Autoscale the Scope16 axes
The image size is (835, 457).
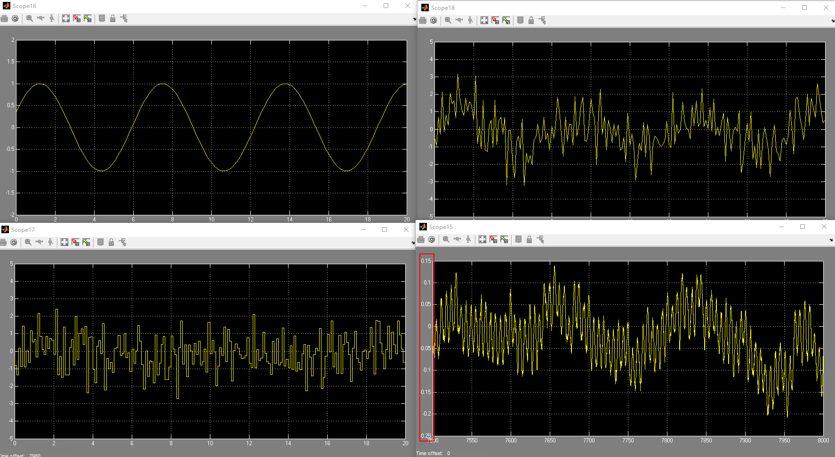coord(66,18)
